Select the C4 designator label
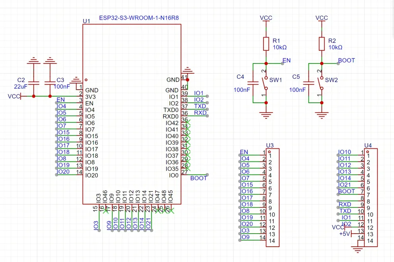394x262 pixels. pos(240,77)
